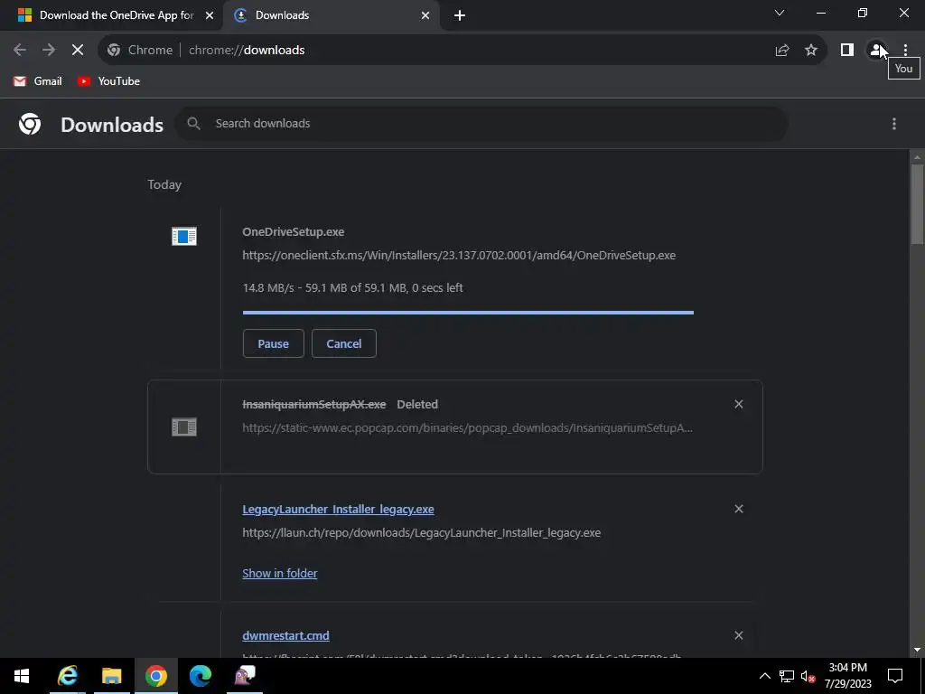Click the scrollbar up arrow
The image size is (925, 694).
point(917,157)
